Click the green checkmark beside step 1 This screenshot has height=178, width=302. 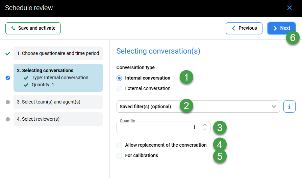coord(8,54)
